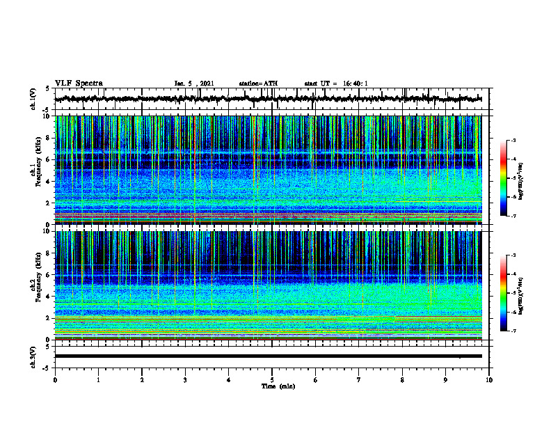
Task: Click the time axis tick label "0"
Action: click(55, 380)
